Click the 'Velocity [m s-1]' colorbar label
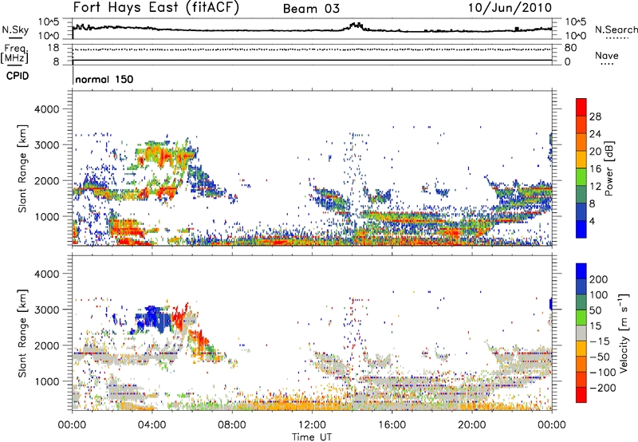The image size is (638, 442). pyautogui.click(x=624, y=333)
